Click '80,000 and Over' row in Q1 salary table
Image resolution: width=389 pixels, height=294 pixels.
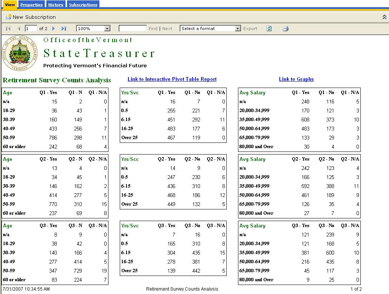(x=299, y=147)
